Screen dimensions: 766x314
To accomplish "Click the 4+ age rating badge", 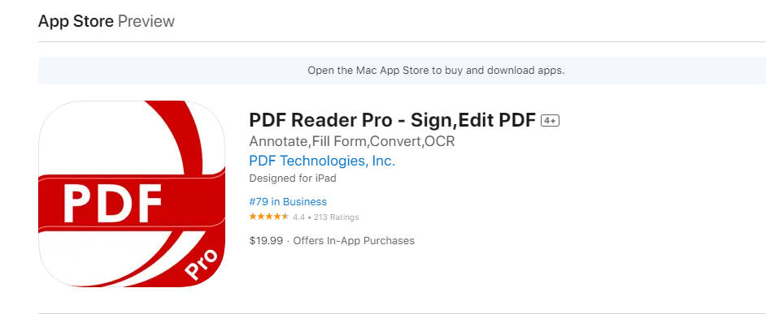I will pos(550,121).
